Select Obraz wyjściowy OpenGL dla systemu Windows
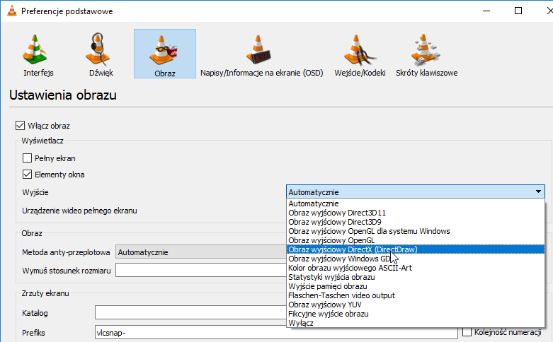Screen dimensions: 553x342 click(x=416, y=231)
